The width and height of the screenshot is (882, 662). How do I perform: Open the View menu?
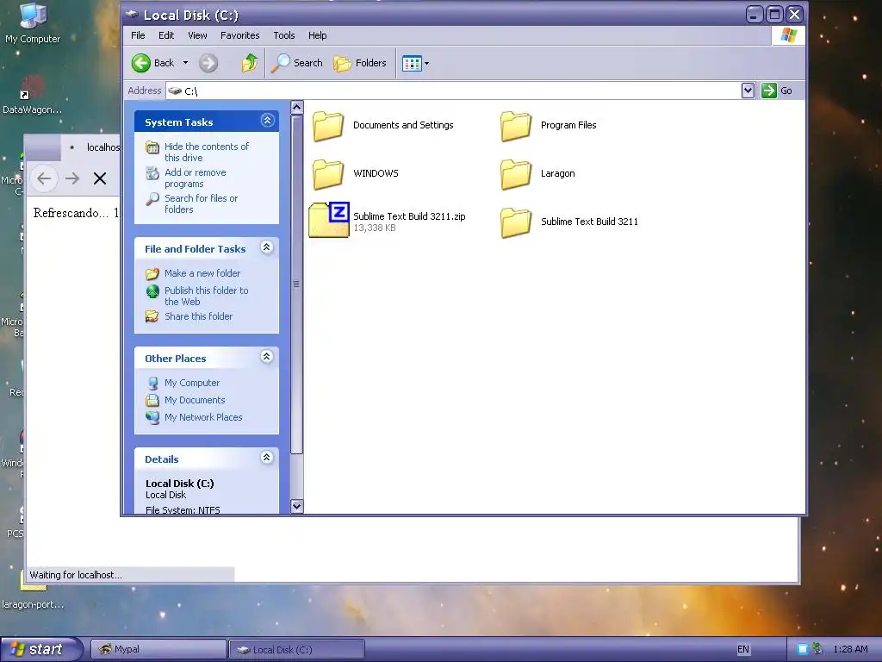point(197,35)
